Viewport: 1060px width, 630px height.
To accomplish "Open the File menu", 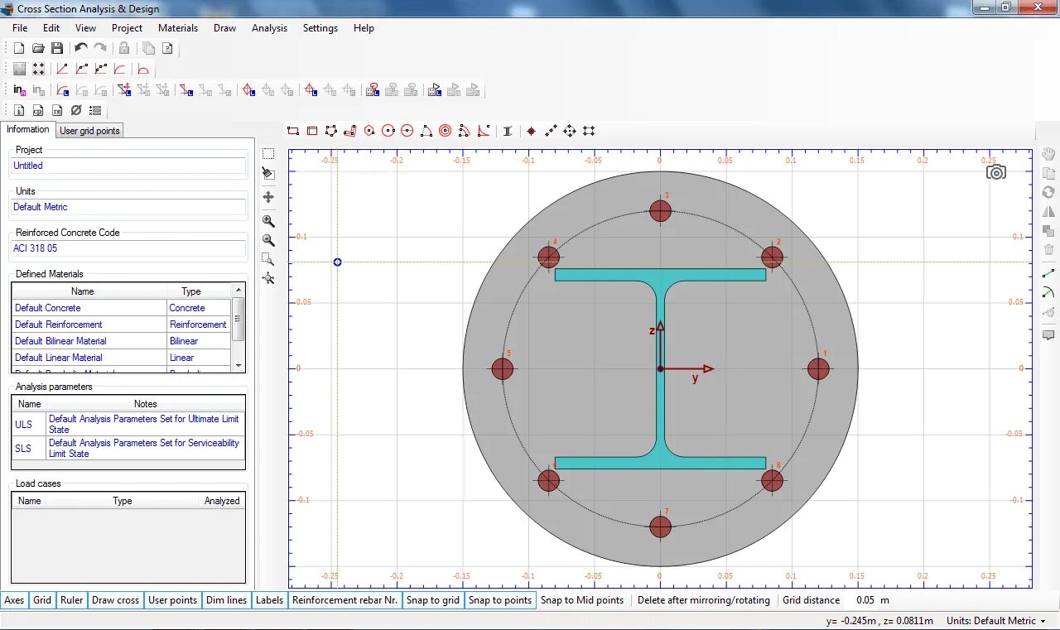I will (x=20, y=27).
